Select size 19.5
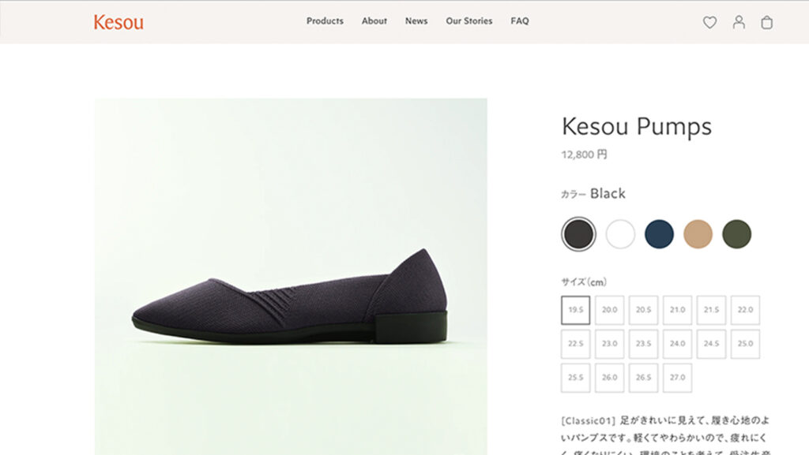 575,310
